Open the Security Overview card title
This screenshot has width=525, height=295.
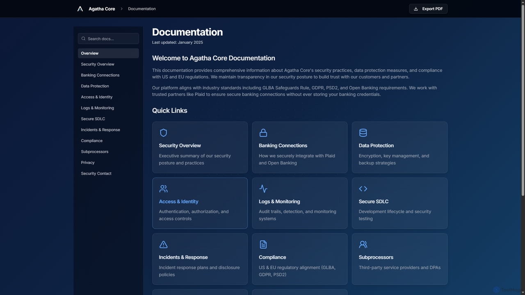point(180,145)
